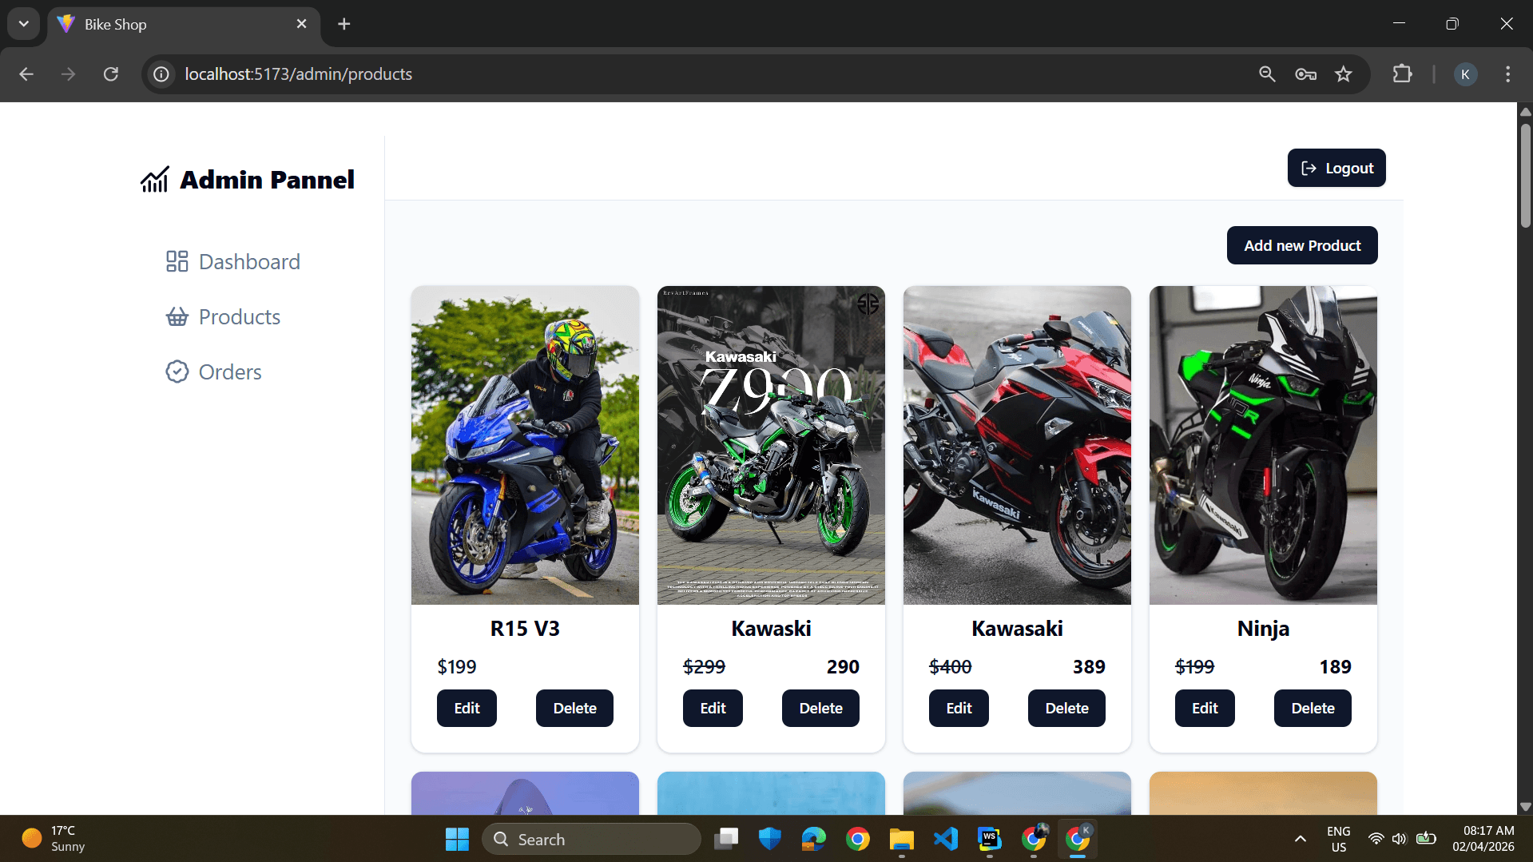Image resolution: width=1533 pixels, height=862 pixels.
Task: Open WebStorm from the taskbar
Action: tap(990, 839)
